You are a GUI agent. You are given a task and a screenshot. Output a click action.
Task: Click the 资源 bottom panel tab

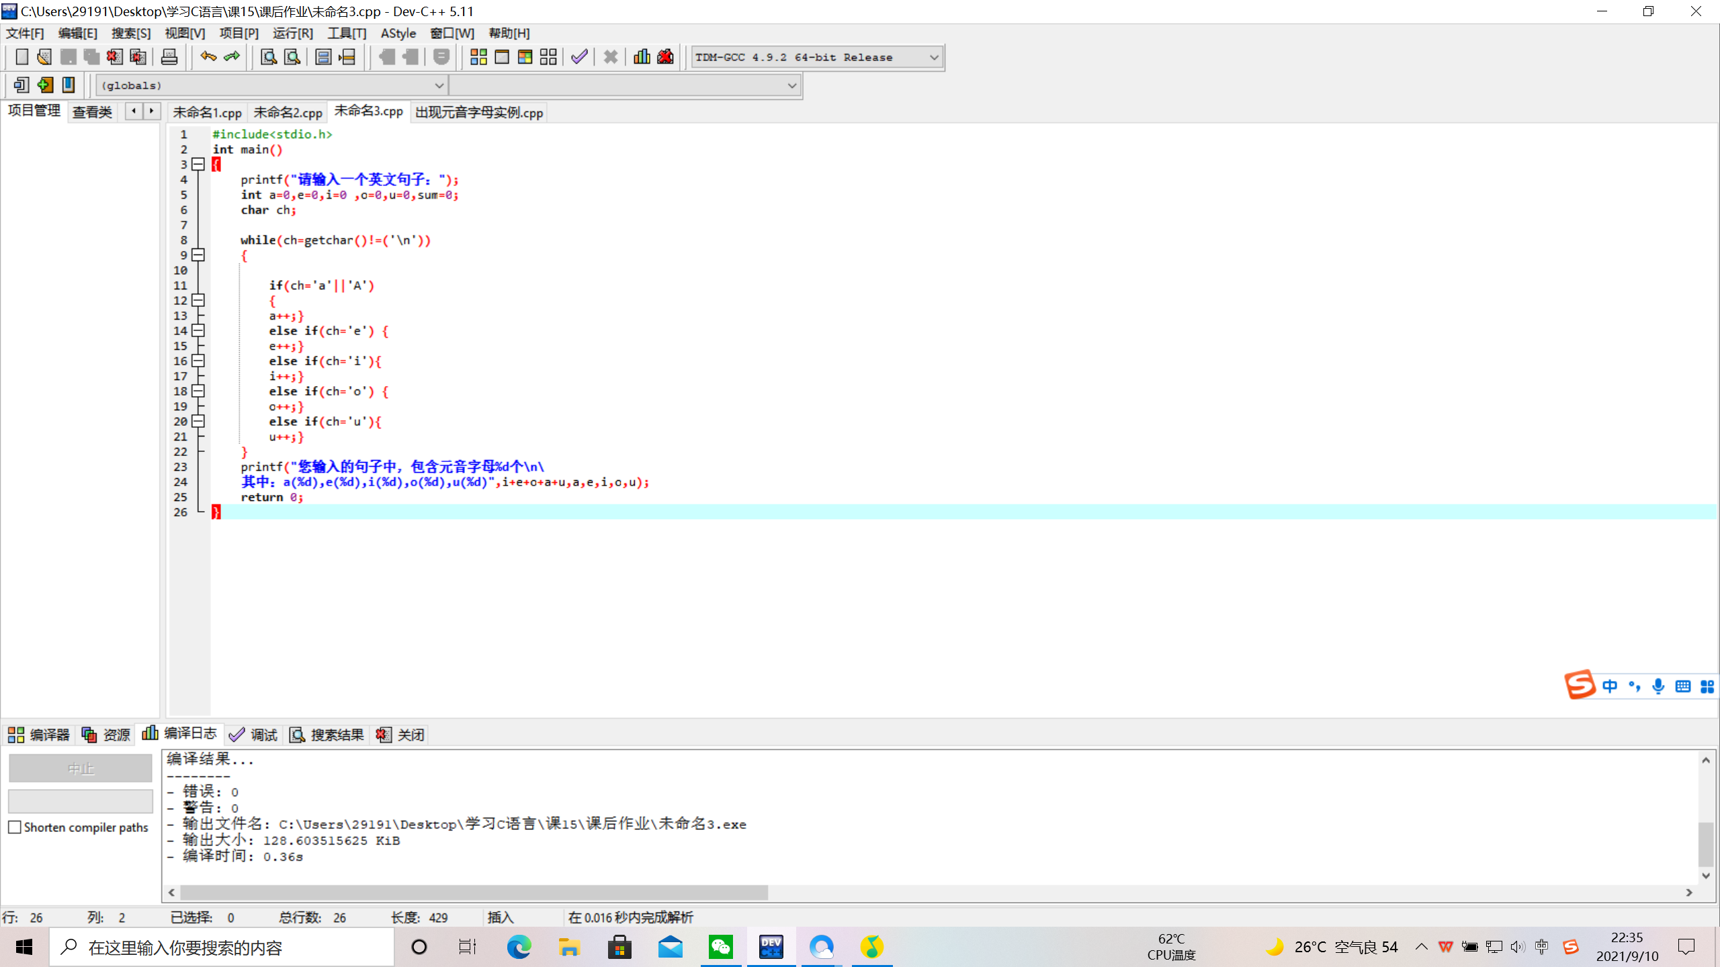click(105, 735)
